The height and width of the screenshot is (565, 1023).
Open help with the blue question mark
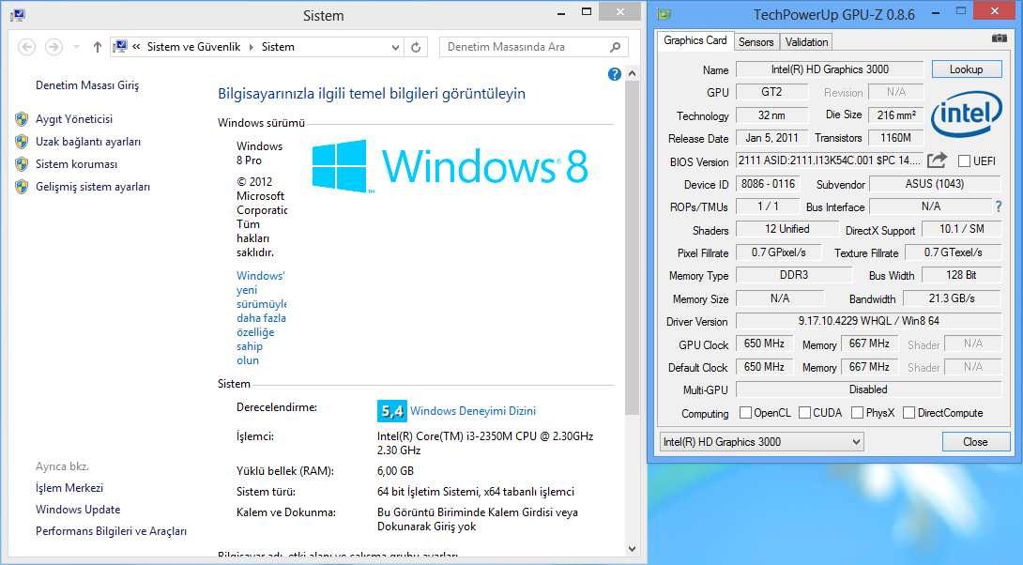point(614,74)
